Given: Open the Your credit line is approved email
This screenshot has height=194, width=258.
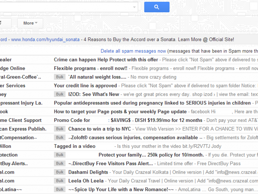Looking at the screenshot, I should point(85,86).
